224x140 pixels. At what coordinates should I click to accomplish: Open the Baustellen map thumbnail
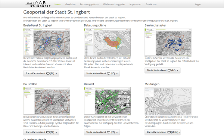[x=47, y=101]
